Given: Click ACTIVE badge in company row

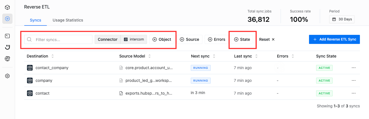Looking at the screenshot, I should [x=324, y=81].
